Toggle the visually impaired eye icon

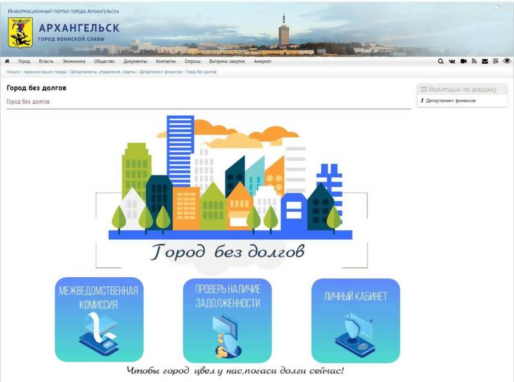pyautogui.click(x=507, y=62)
